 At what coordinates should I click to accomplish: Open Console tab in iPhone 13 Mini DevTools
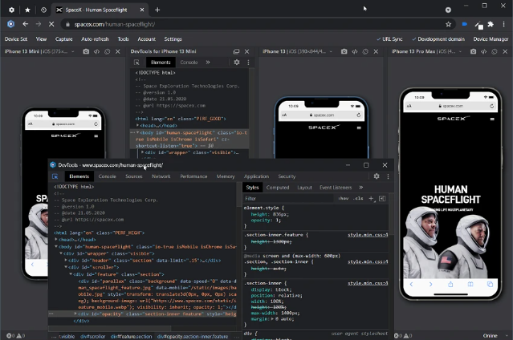189,62
